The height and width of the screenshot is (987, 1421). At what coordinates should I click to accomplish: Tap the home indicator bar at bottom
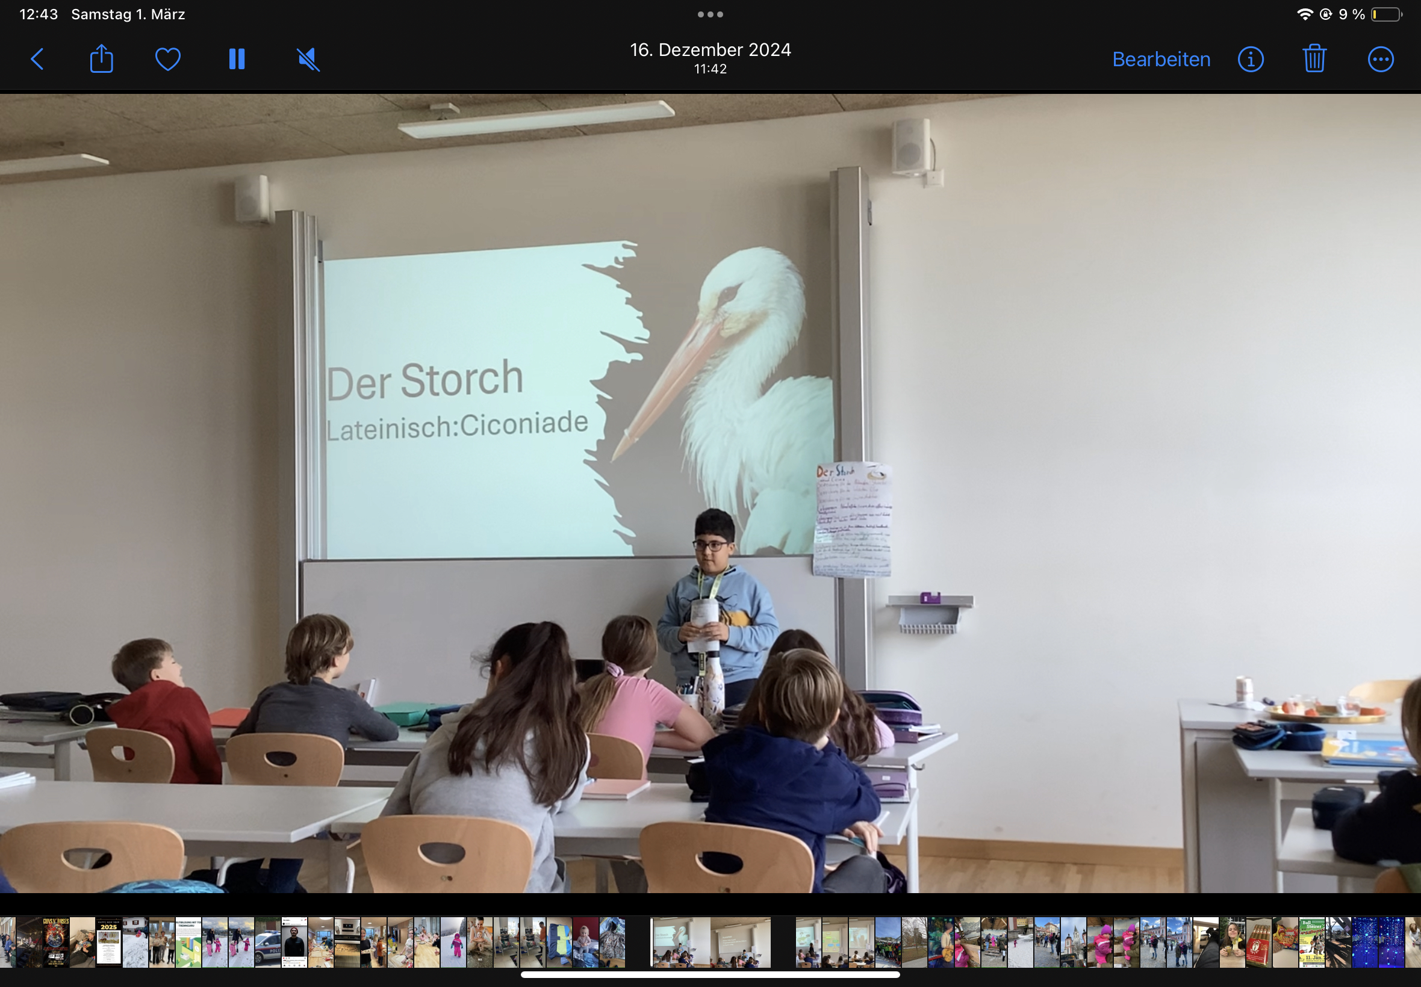tap(710, 974)
